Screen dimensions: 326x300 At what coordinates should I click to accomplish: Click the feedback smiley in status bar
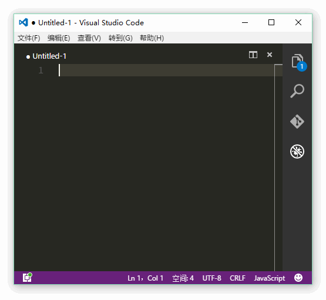click(x=298, y=278)
